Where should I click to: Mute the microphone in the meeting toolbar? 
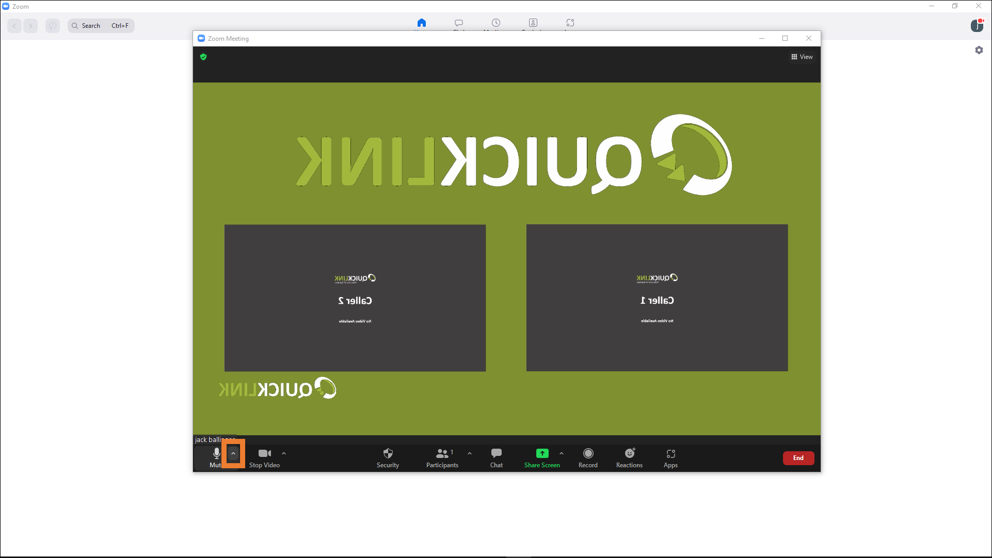(216, 457)
